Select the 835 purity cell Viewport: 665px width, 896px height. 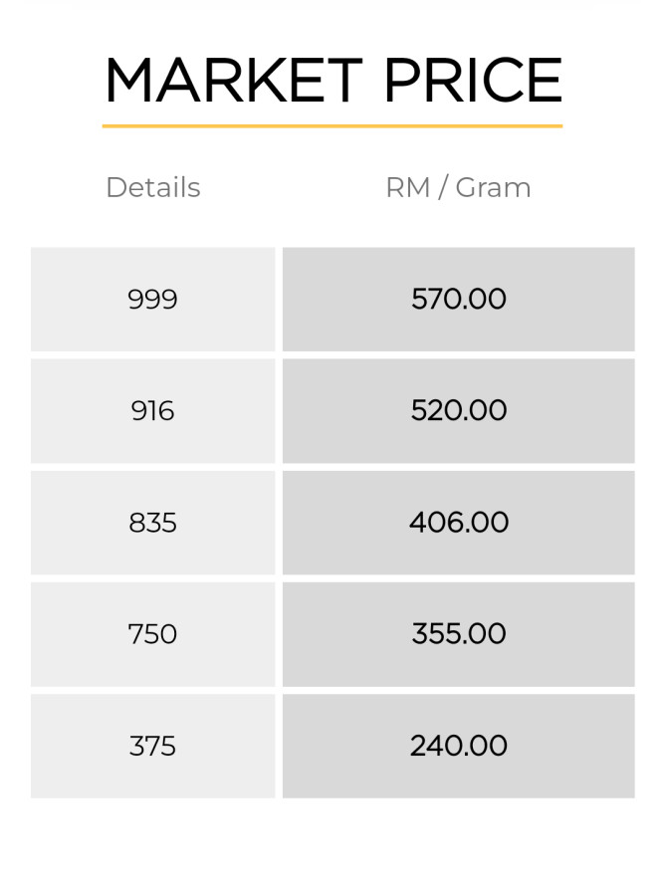[x=152, y=523]
